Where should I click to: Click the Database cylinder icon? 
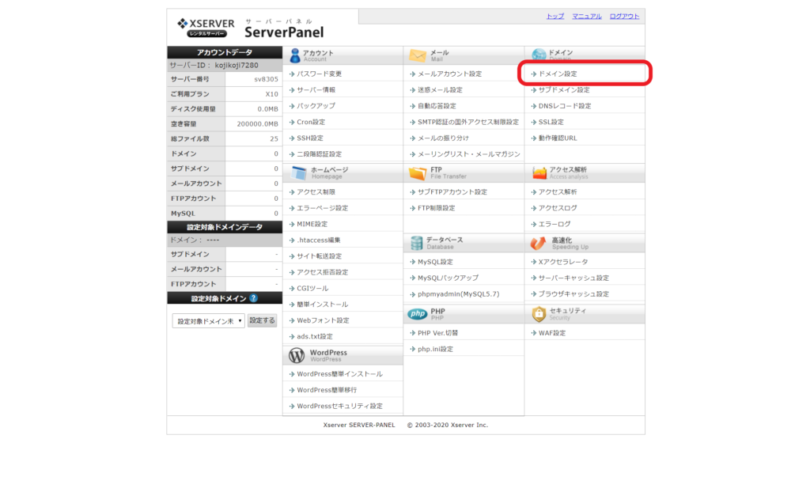pyautogui.click(x=416, y=243)
